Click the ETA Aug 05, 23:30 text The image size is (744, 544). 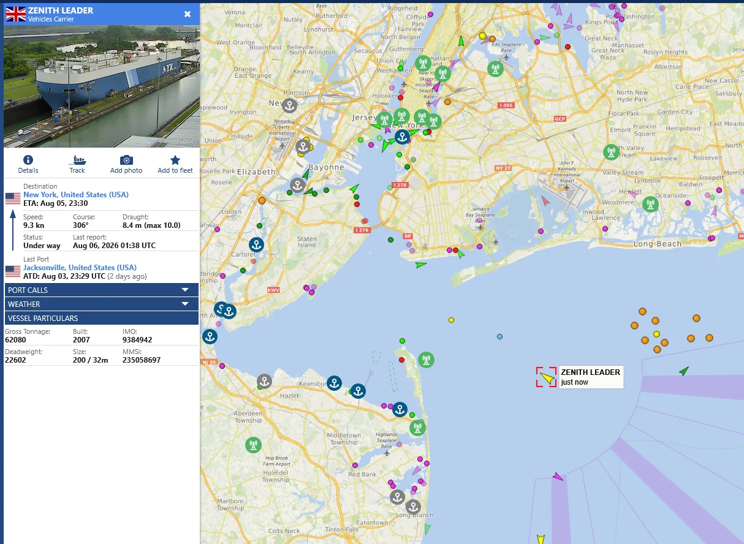click(x=55, y=203)
